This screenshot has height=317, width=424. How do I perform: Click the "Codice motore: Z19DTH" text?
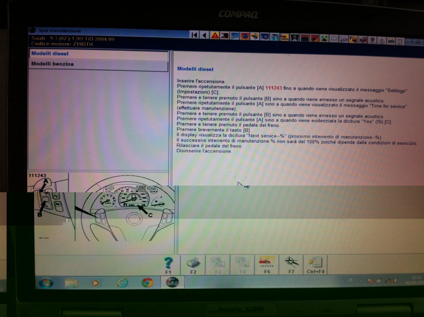62,44
